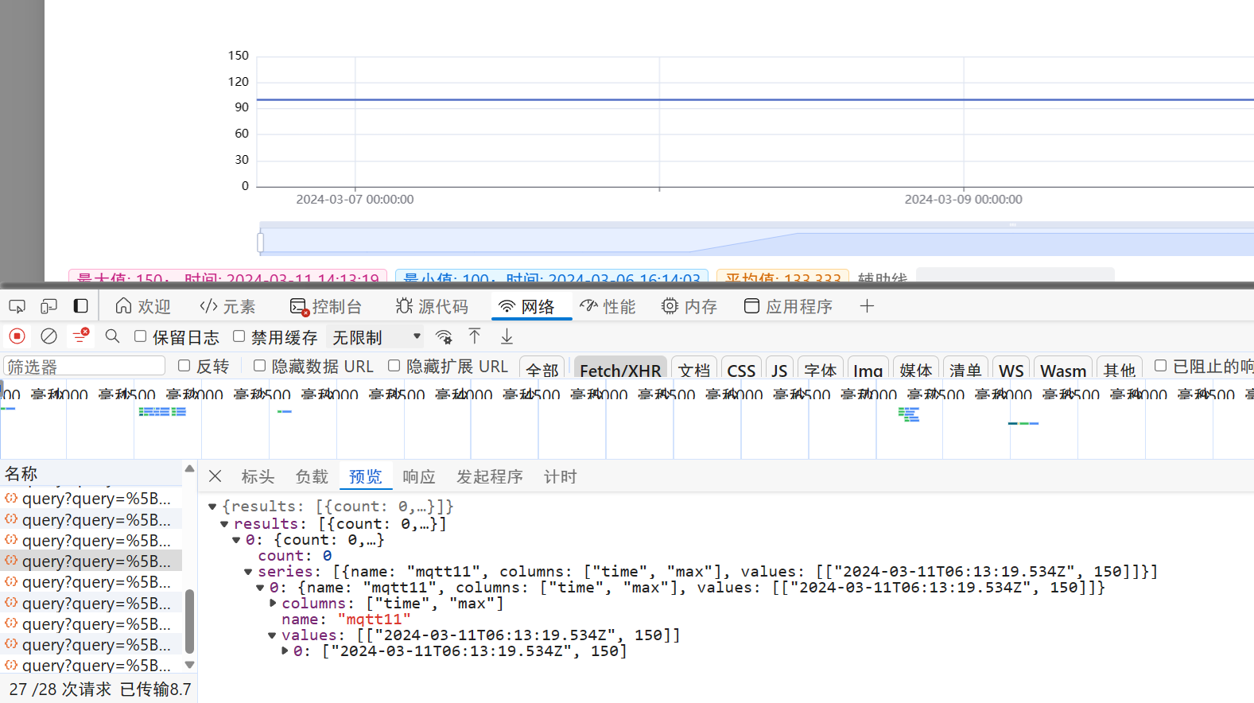Open the 应用程序 application tab
This screenshot has width=1254, height=703.
pyautogui.click(x=788, y=306)
